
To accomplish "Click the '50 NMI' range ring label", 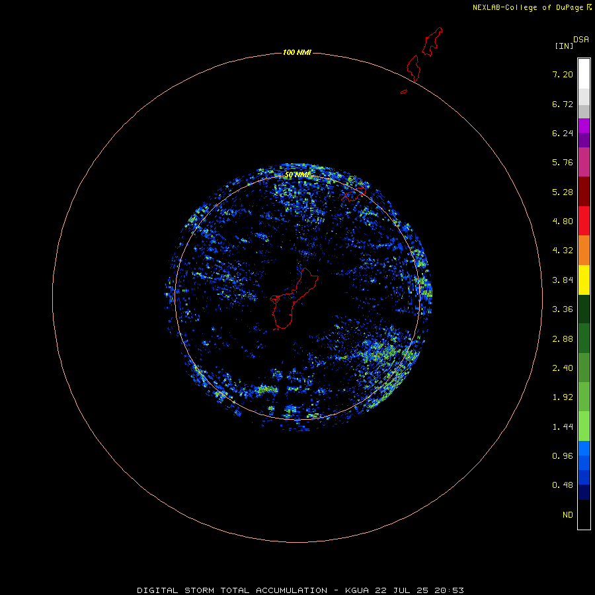I will point(297,175).
